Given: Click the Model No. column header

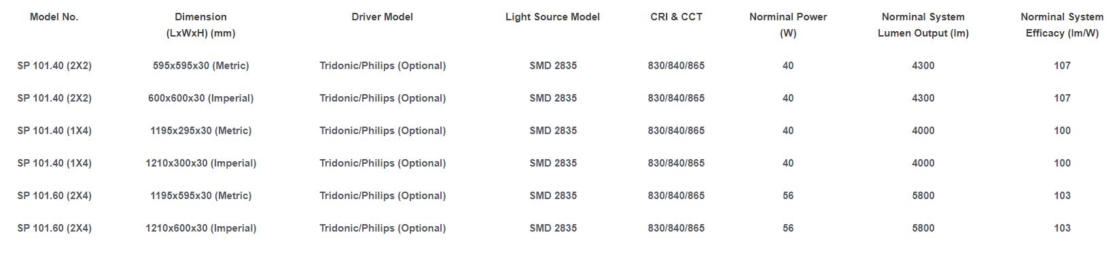Looking at the screenshot, I should tap(54, 17).
